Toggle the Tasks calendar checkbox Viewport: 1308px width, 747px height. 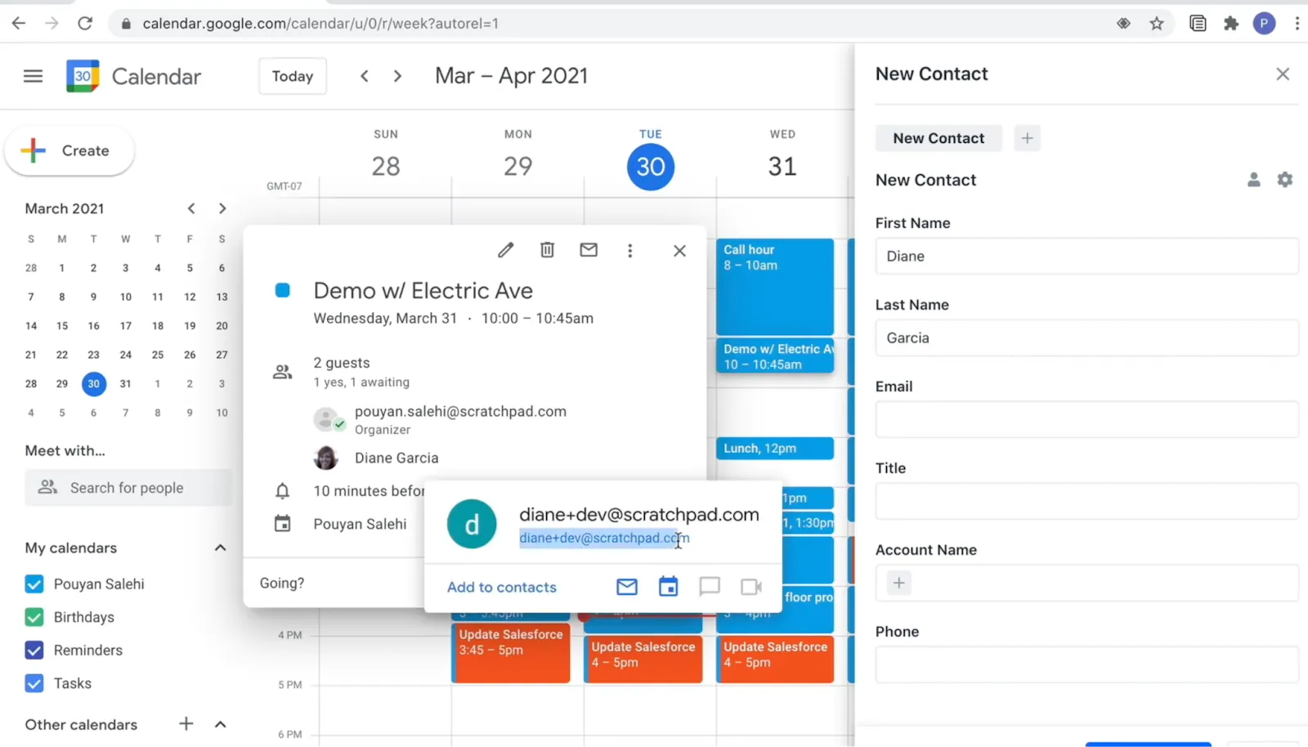point(34,683)
